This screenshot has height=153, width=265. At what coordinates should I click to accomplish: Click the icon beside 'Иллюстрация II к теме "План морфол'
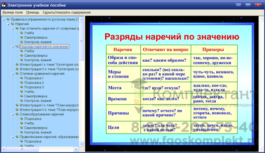pos(17,109)
